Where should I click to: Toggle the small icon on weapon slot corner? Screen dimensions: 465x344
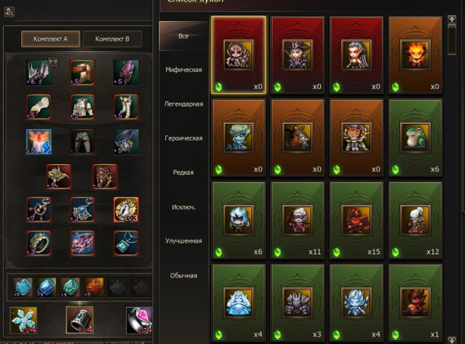(x=52, y=62)
